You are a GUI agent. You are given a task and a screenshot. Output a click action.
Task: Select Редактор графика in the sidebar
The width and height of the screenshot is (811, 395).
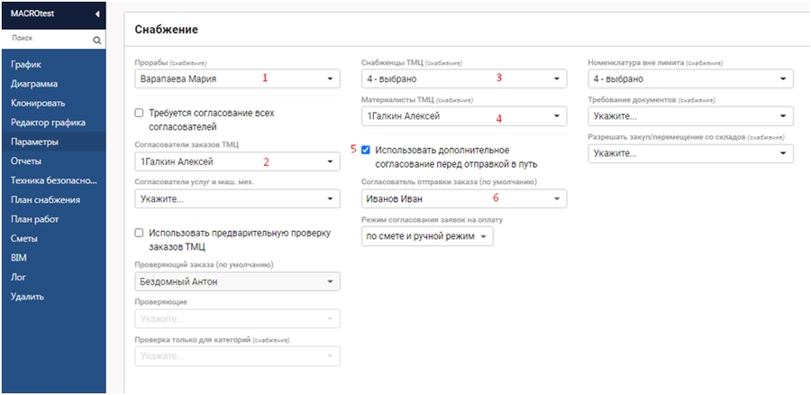click(48, 123)
